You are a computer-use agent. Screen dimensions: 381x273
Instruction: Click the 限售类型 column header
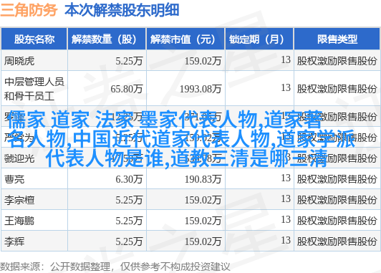[x=337, y=39]
